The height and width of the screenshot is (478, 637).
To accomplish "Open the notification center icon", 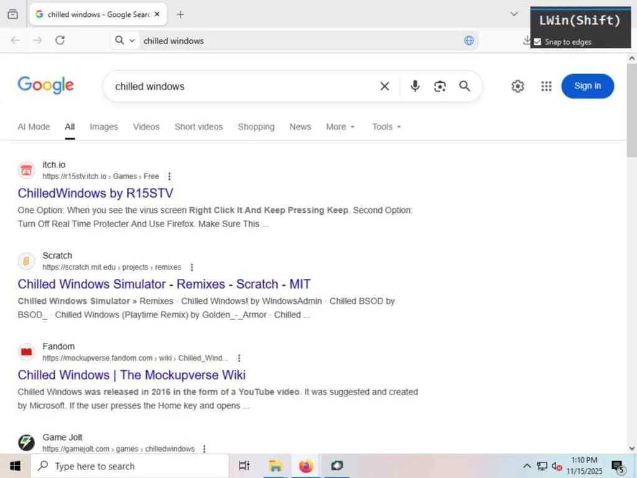I will (618, 467).
